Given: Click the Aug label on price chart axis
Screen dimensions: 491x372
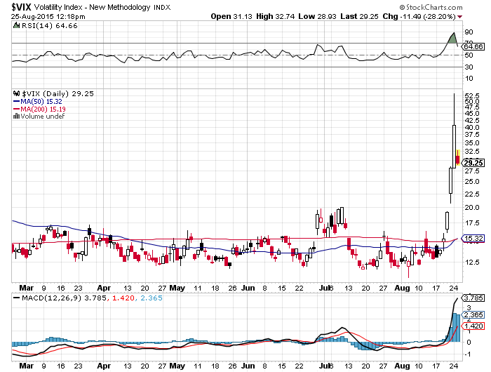Looking at the screenshot, I should pyautogui.click(x=402, y=288).
